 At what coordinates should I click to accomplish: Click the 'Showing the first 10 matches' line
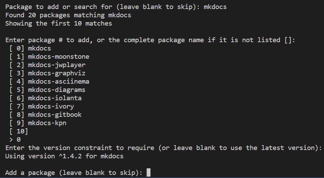[x=59, y=24]
